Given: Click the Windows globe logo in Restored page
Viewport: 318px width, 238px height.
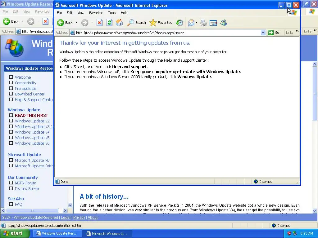Looking at the screenshot, I should (x=14, y=48).
